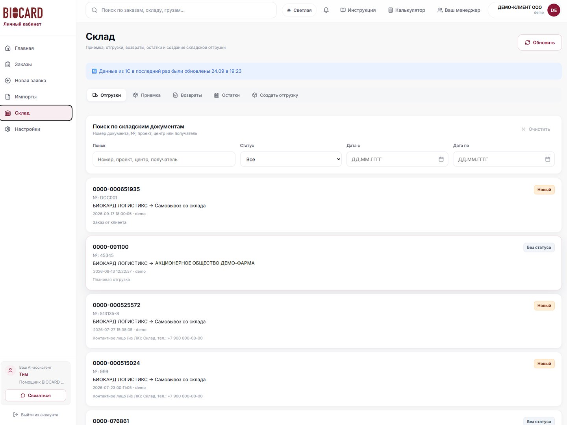The width and height of the screenshot is (567, 425).
Task: Open Настройки in the sidebar
Action: pyautogui.click(x=36, y=129)
